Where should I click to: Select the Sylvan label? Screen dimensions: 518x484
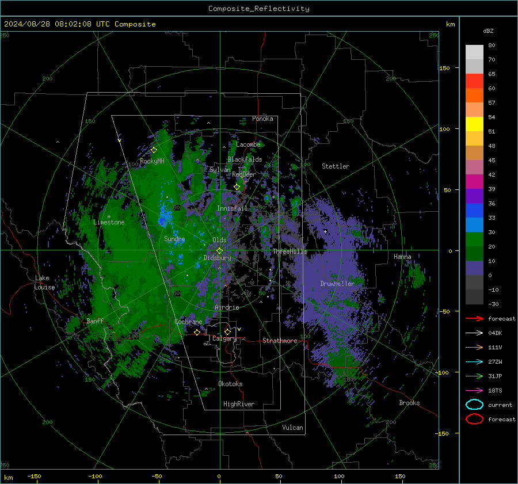click(x=220, y=170)
